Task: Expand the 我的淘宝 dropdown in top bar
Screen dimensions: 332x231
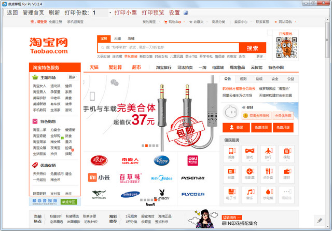Action: [x=150, y=22]
